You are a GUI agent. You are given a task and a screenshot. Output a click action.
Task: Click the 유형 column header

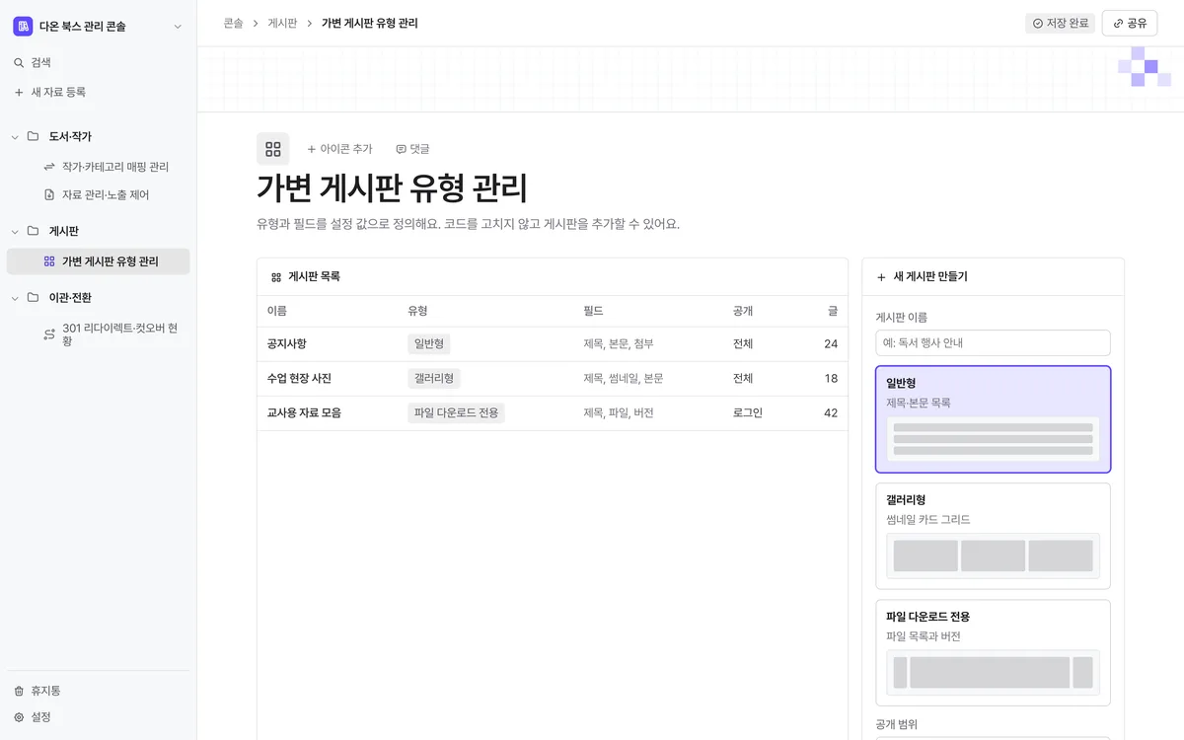417,311
